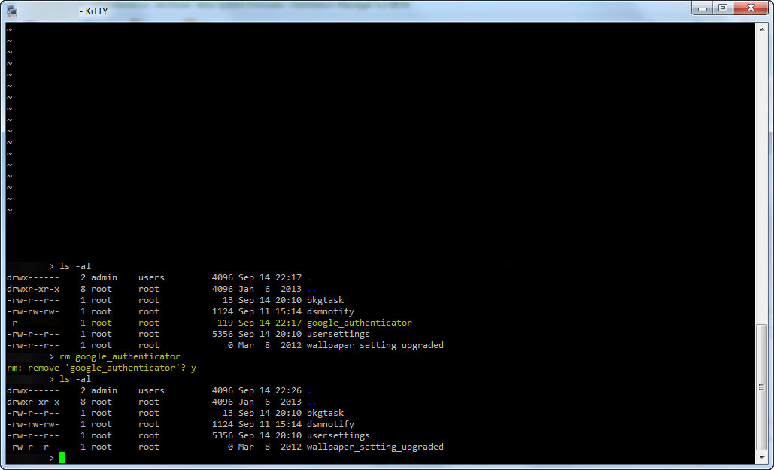The width and height of the screenshot is (774, 470).
Task: Select the filename dsmnotify
Action: coord(330,311)
